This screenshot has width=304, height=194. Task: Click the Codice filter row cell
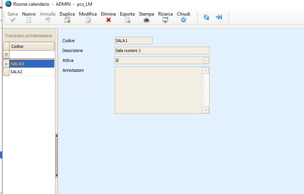(x=32, y=55)
